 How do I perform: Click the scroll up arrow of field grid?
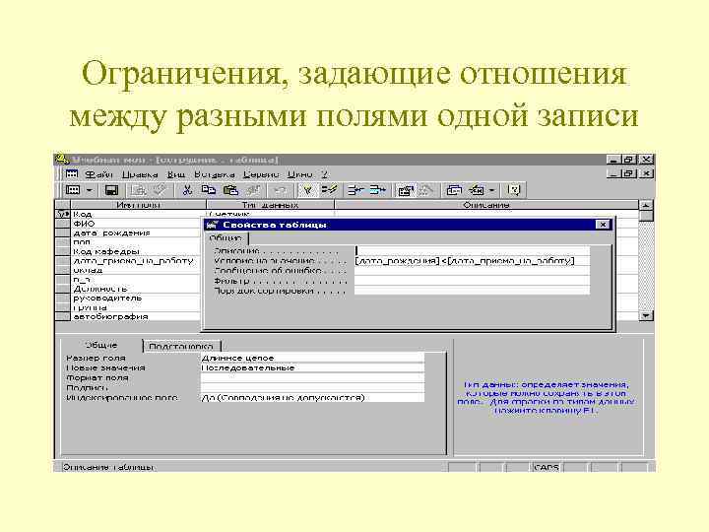[x=646, y=205]
